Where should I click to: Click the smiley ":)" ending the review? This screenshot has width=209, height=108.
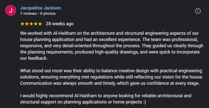144,103
